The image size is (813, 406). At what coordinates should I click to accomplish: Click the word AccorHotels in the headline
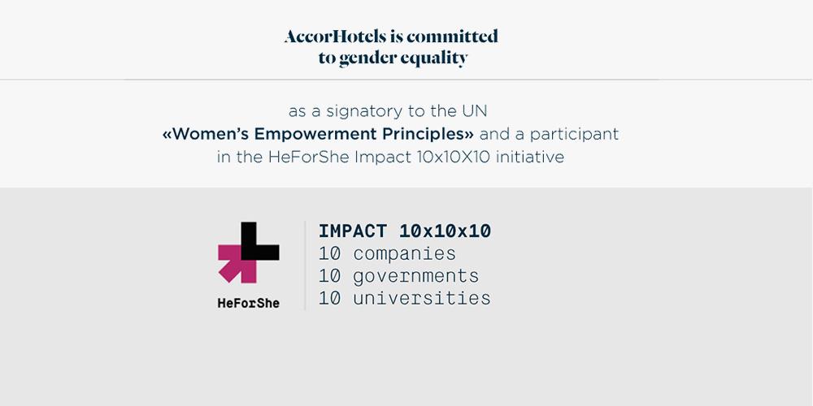pyautogui.click(x=336, y=37)
